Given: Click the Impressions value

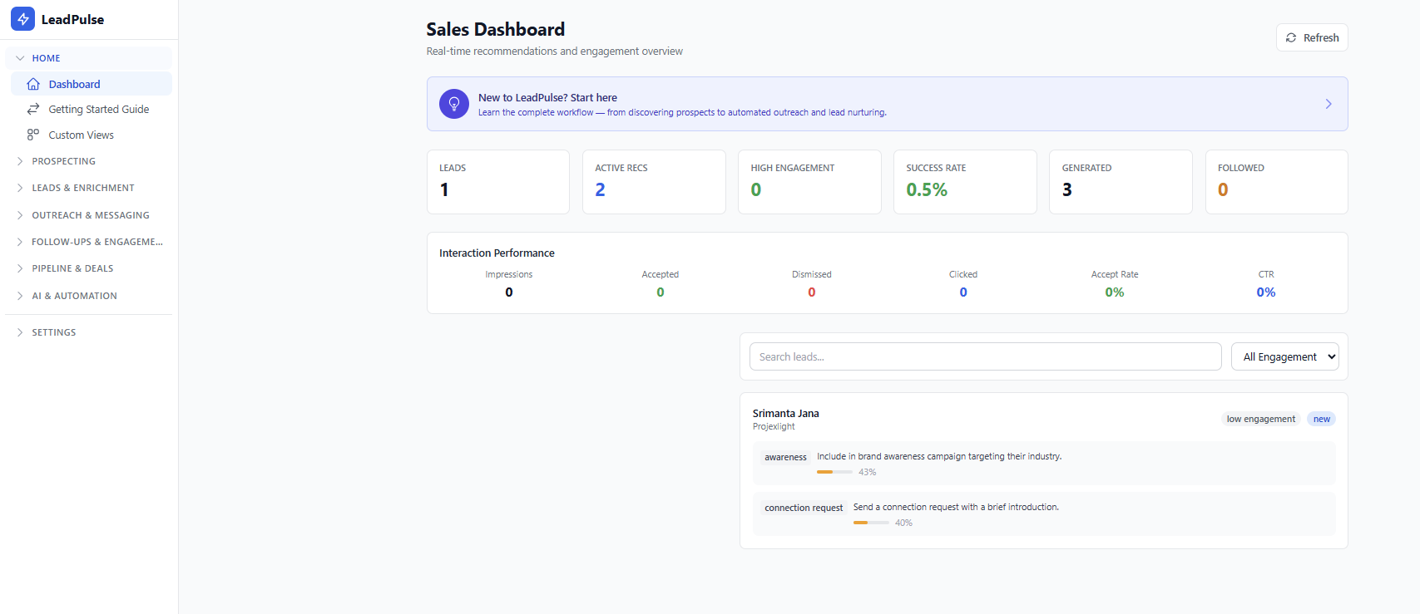Looking at the screenshot, I should click(x=509, y=292).
